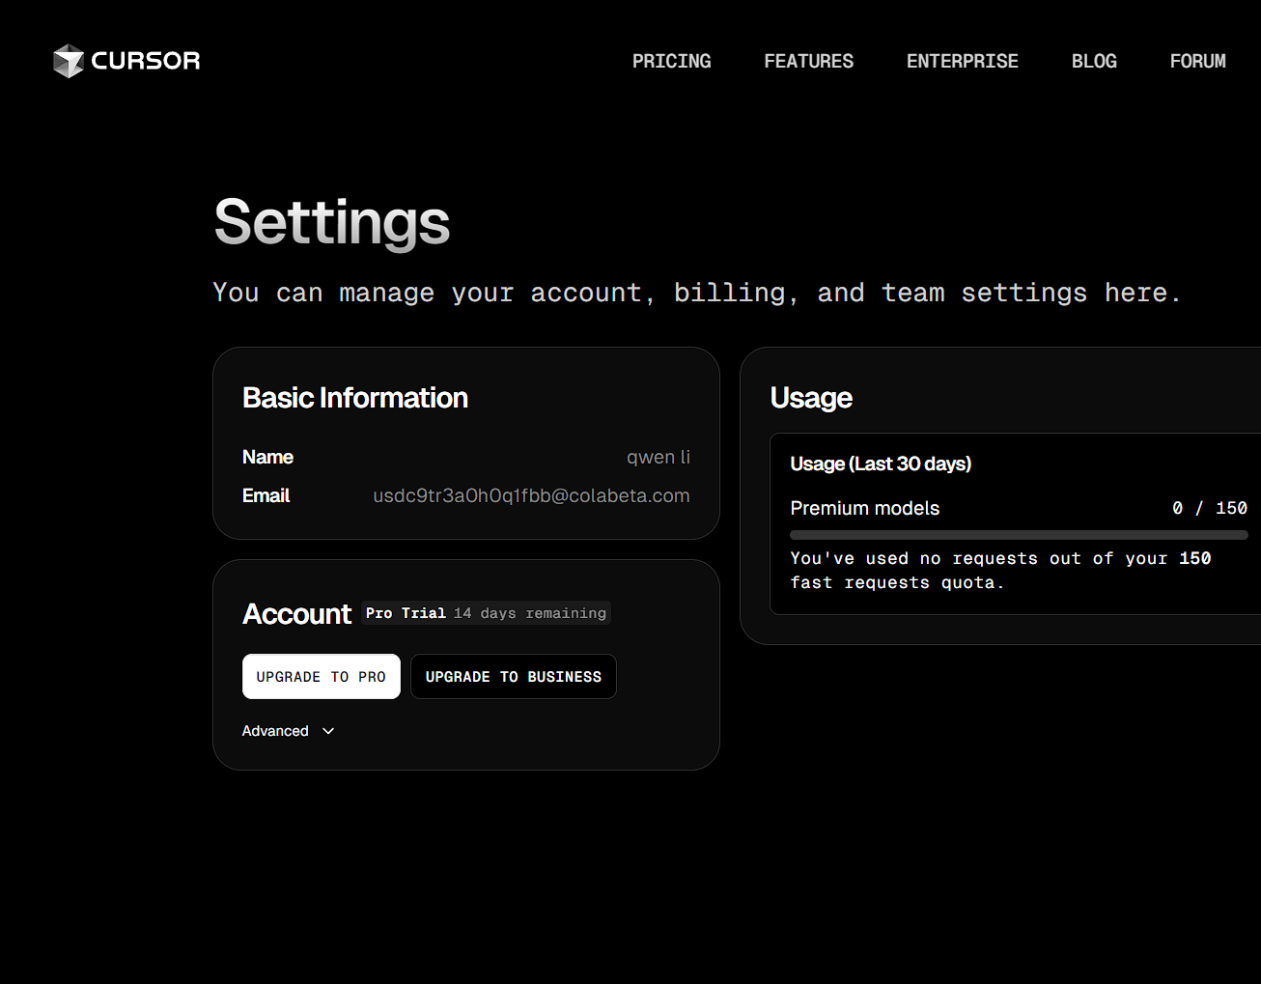Click the 'Usage' card heading
The image size is (1261, 984).
coord(811,398)
